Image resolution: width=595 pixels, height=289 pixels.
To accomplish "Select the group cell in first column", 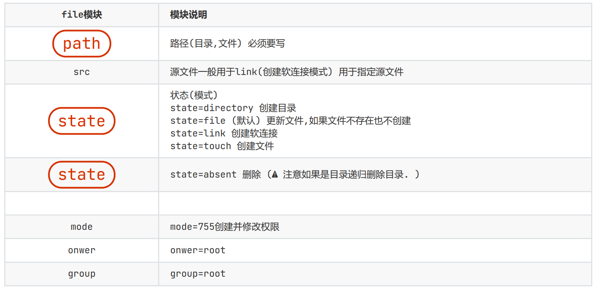I will tap(82, 274).
